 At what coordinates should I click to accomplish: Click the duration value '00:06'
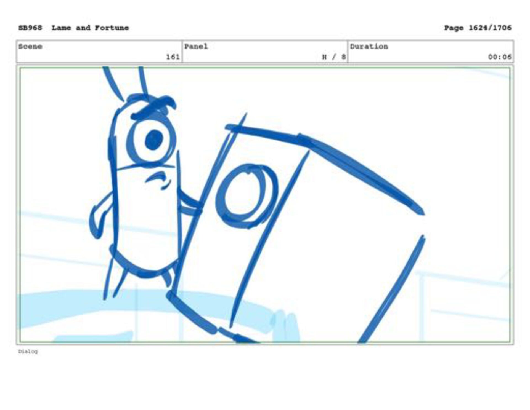point(500,57)
